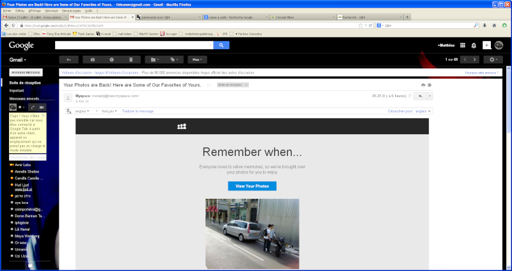Open the Plus more-actions dropdown

[197, 59]
